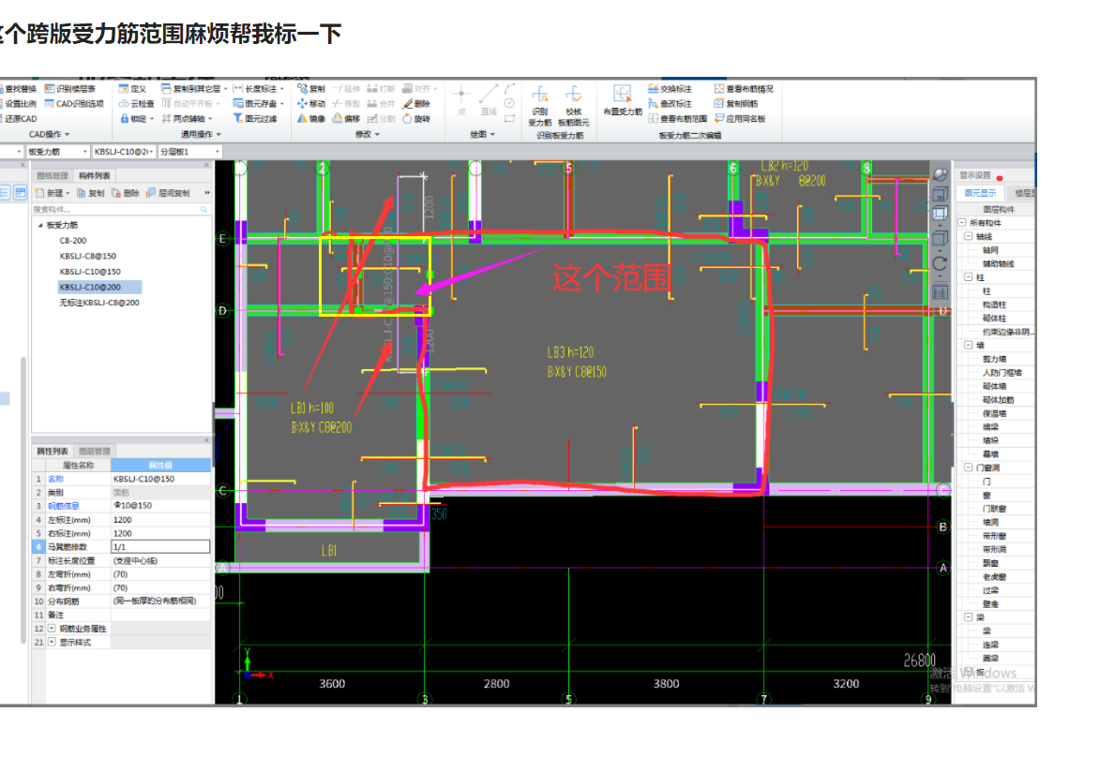Expand the 修改 group menu
The height and width of the screenshot is (757, 1100).
pos(368,134)
